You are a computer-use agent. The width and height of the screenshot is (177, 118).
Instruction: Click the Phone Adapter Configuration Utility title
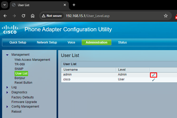tap(68, 29)
